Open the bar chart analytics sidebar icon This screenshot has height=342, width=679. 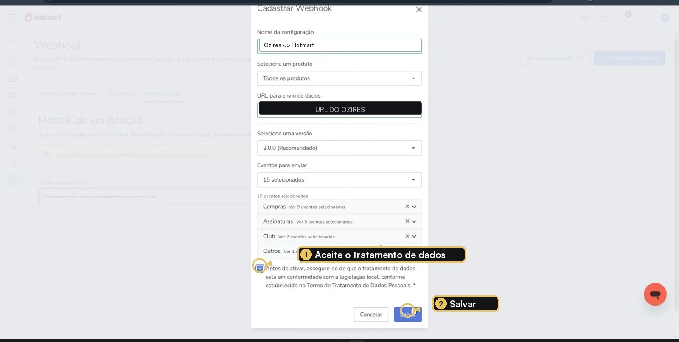click(13, 146)
